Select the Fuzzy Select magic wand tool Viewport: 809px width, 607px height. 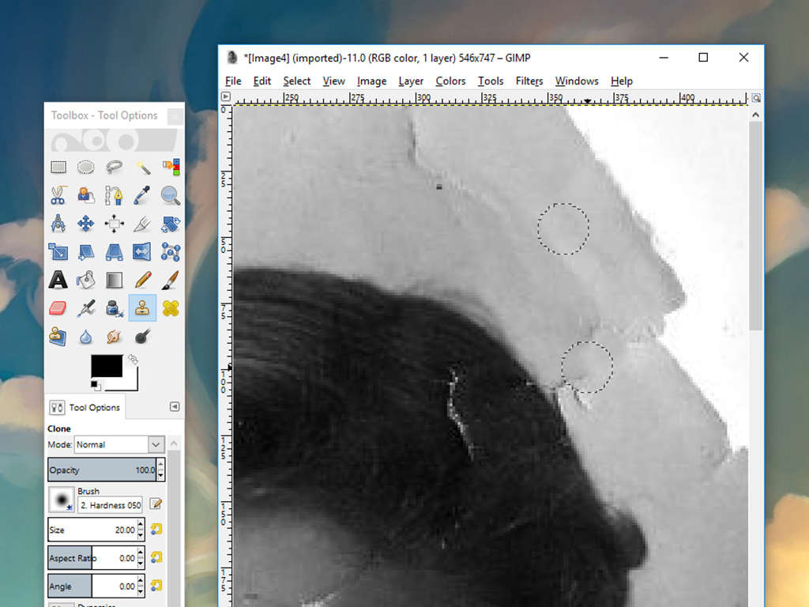coord(143,167)
